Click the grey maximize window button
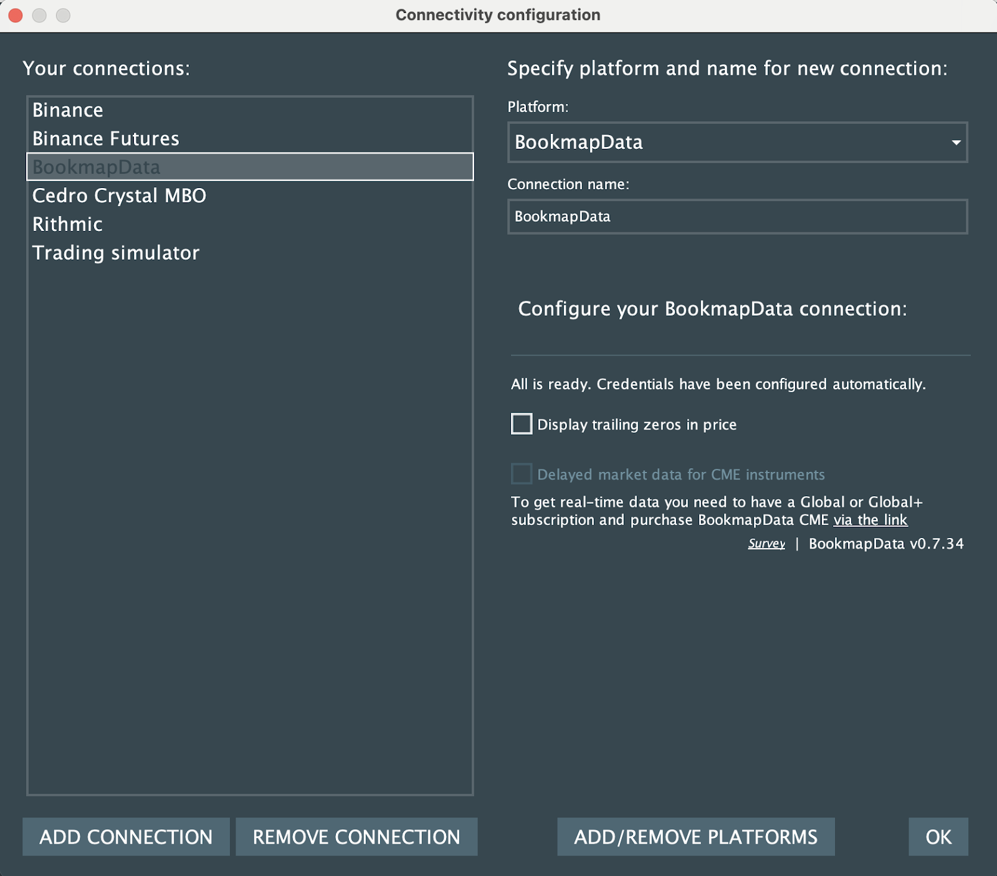 coord(63,15)
